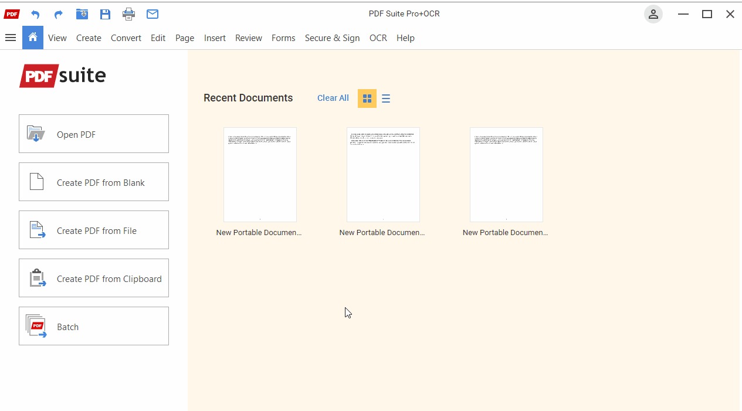Click Clear All recent documents link
The height and width of the screenshot is (411, 742).
tap(333, 98)
